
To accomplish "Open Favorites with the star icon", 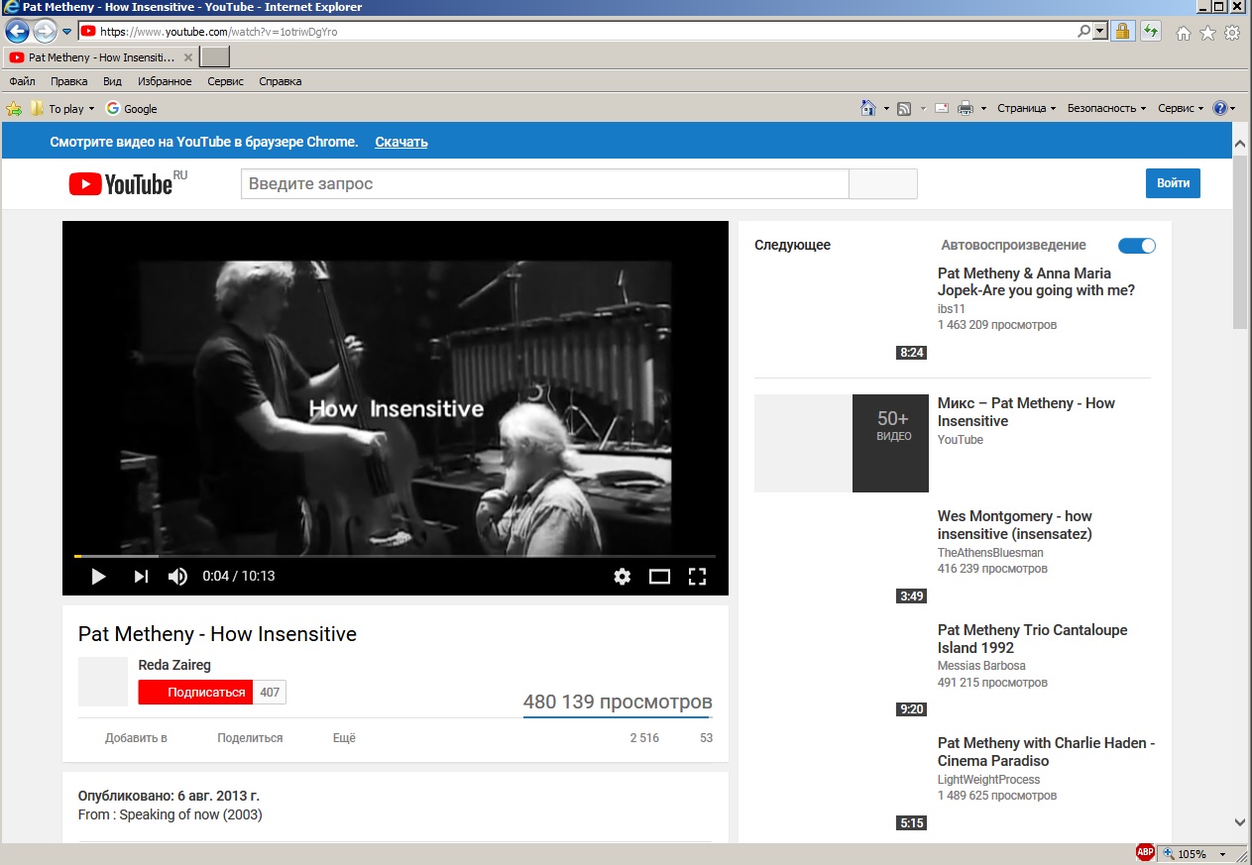I will pos(1207,33).
